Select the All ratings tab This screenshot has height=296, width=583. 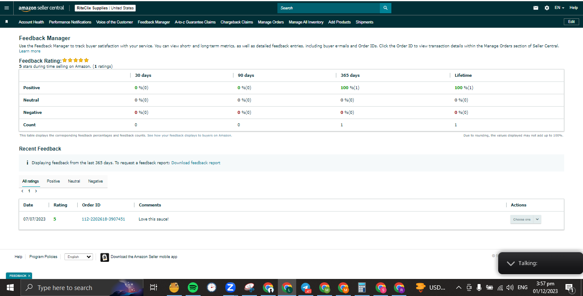30,181
